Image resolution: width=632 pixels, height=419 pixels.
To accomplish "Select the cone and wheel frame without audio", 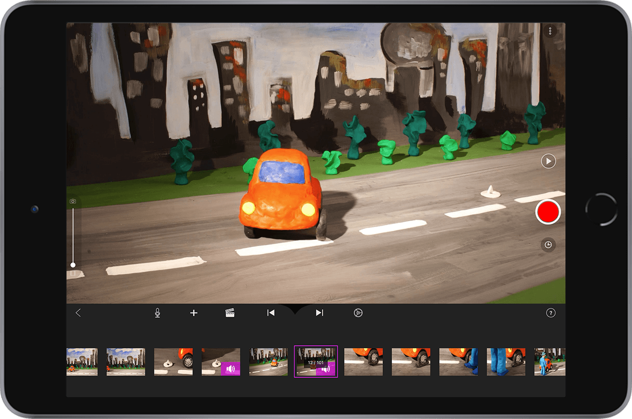I will pyautogui.click(x=173, y=362).
